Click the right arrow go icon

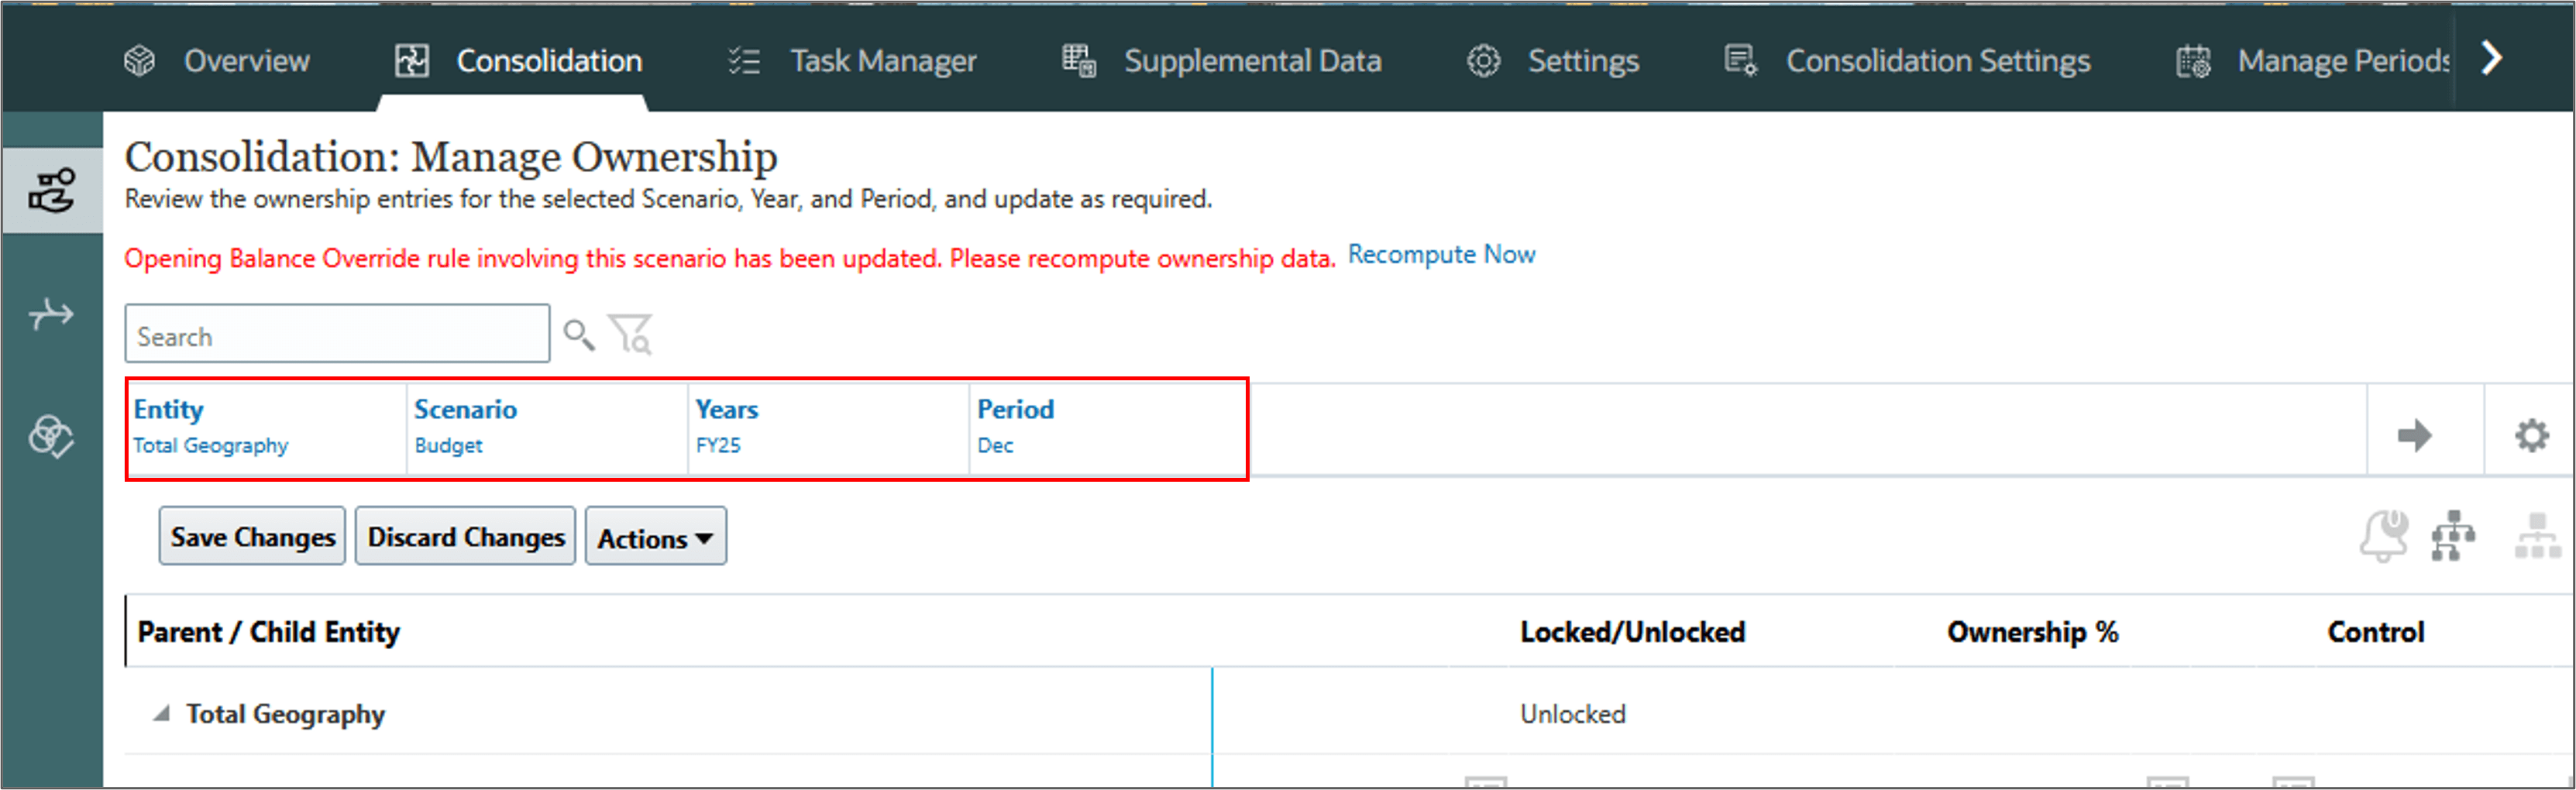click(x=2415, y=435)
